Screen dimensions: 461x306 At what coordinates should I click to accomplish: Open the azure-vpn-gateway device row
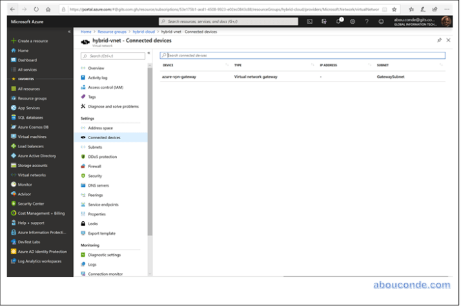[x=179, y=76]
